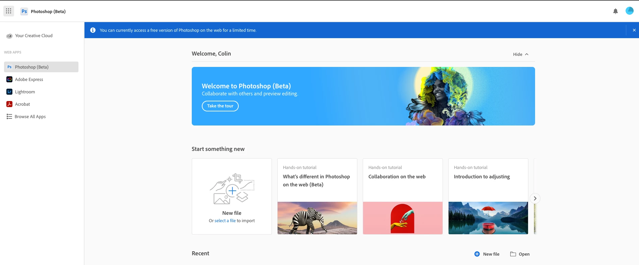639x265 pixels.
Task: Click the Lightroom sidebar icon
Action: (9, 92)
